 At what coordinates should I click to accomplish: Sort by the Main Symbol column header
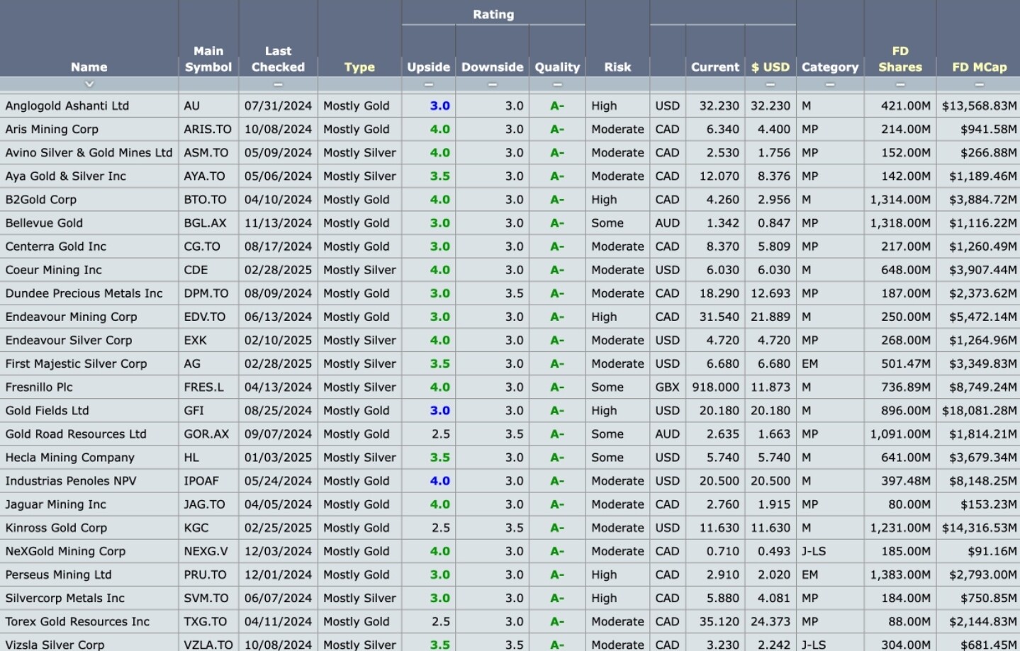coord(208,60)
